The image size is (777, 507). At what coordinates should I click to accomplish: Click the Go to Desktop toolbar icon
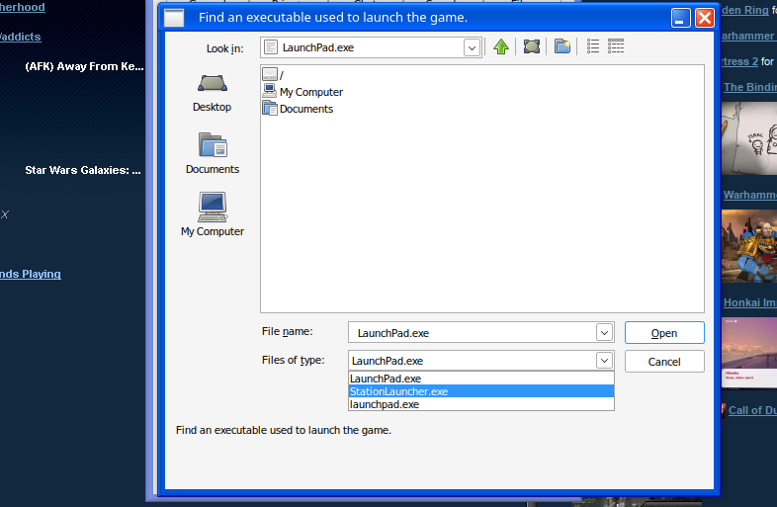pyautogui.click(x=532, y=47)
